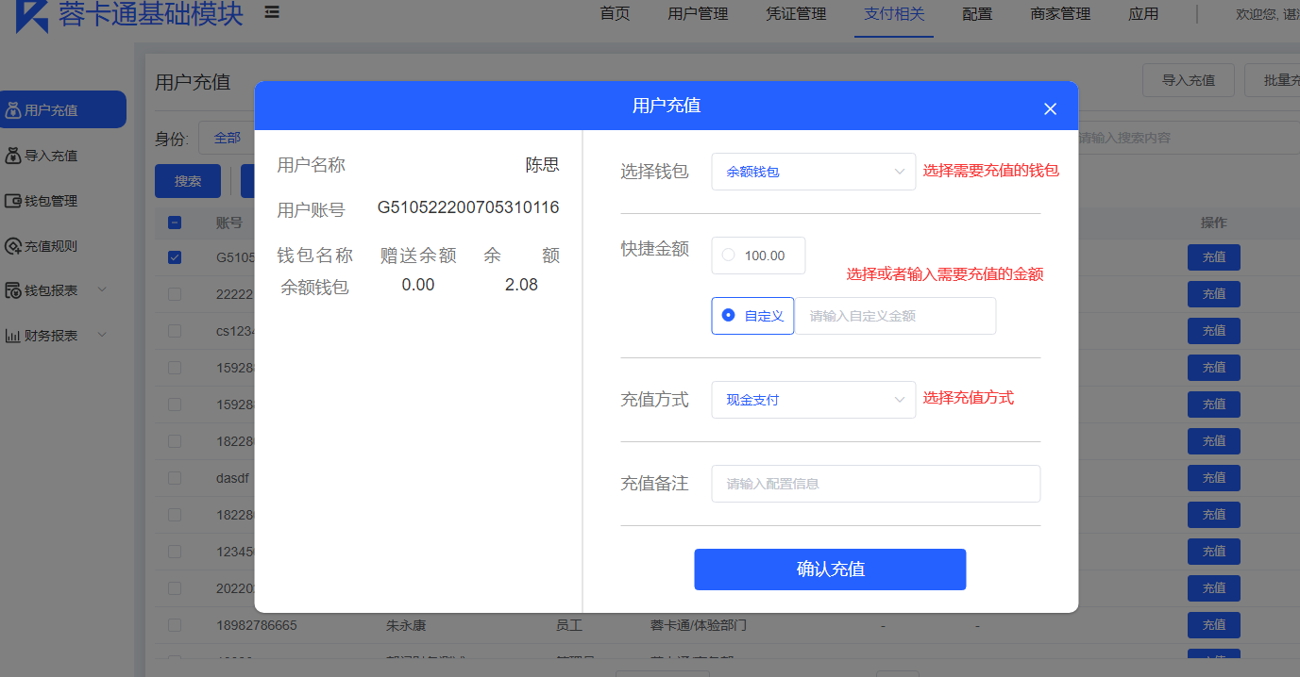Image resolution: width=1300 pixels, height=677 pixels.
Task: Close the 用户充值 dialog with X
Action: [x=1050, y=108]
